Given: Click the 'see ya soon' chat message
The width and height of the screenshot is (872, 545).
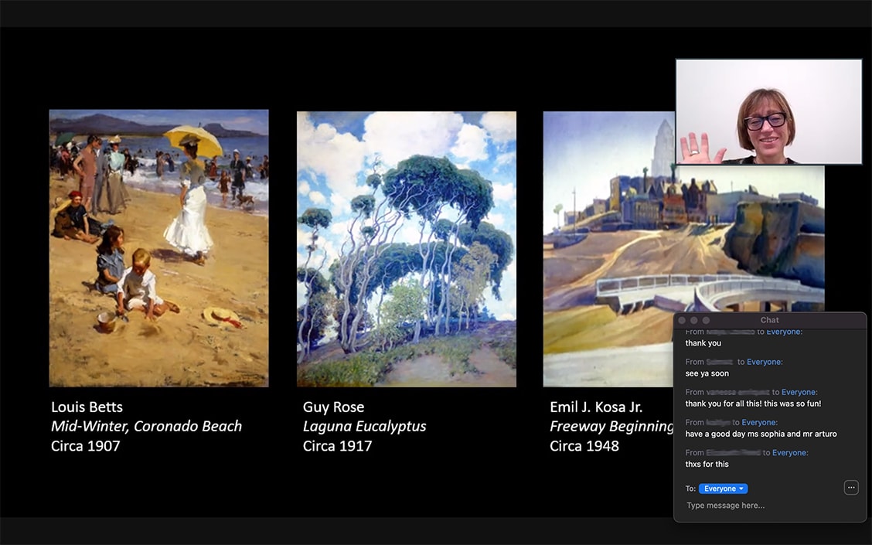Looking at the screenshot, I should [x=707, y=373].
